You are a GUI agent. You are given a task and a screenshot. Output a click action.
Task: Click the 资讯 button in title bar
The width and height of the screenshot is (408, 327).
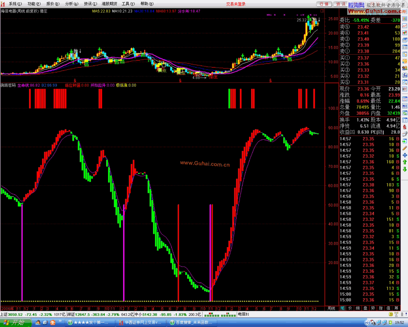(x=341, y=4)
